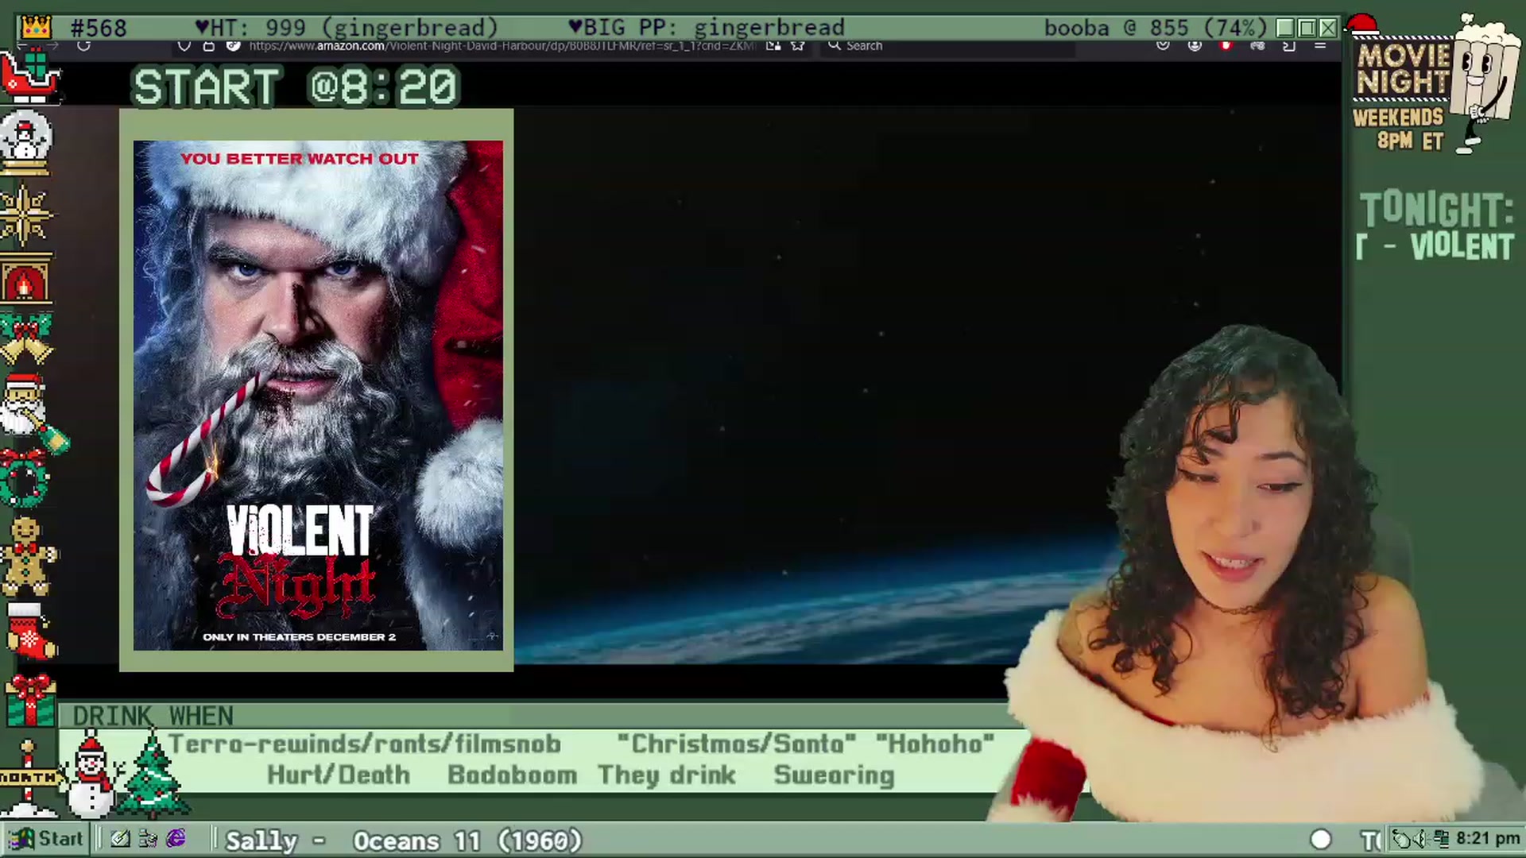Screen dimensions: 1526x858
Task: Click the "DRINK WHEN" heading
Action: click(x=153, y=717)
